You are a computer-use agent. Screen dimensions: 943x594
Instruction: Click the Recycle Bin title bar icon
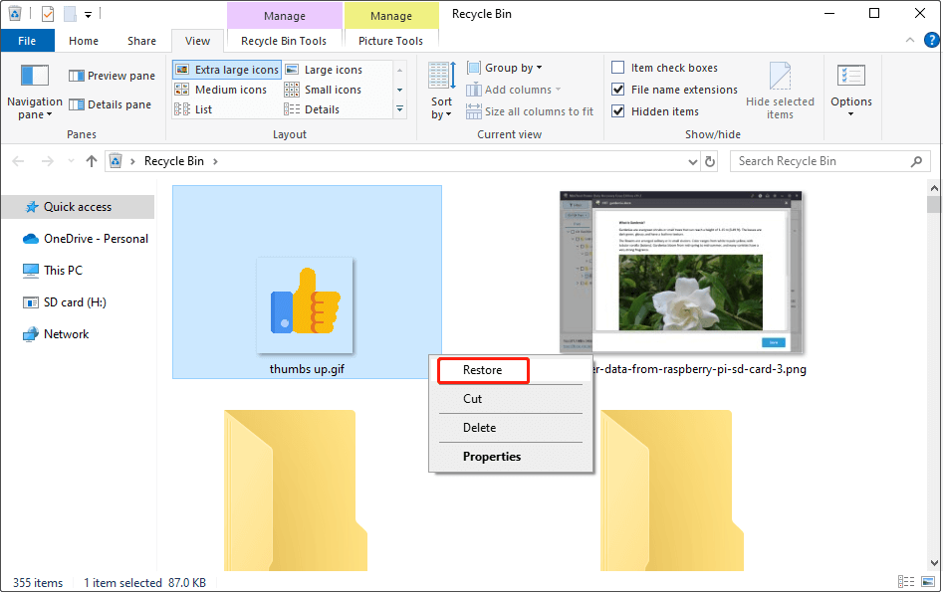point(14,13)
